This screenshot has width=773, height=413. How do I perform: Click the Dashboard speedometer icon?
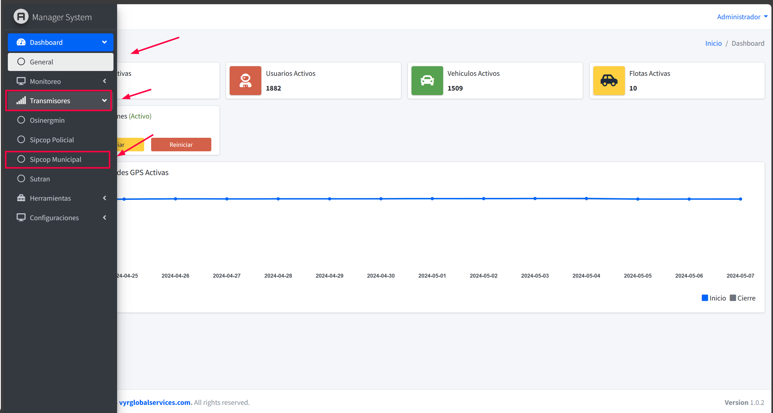tap(21, 42)
